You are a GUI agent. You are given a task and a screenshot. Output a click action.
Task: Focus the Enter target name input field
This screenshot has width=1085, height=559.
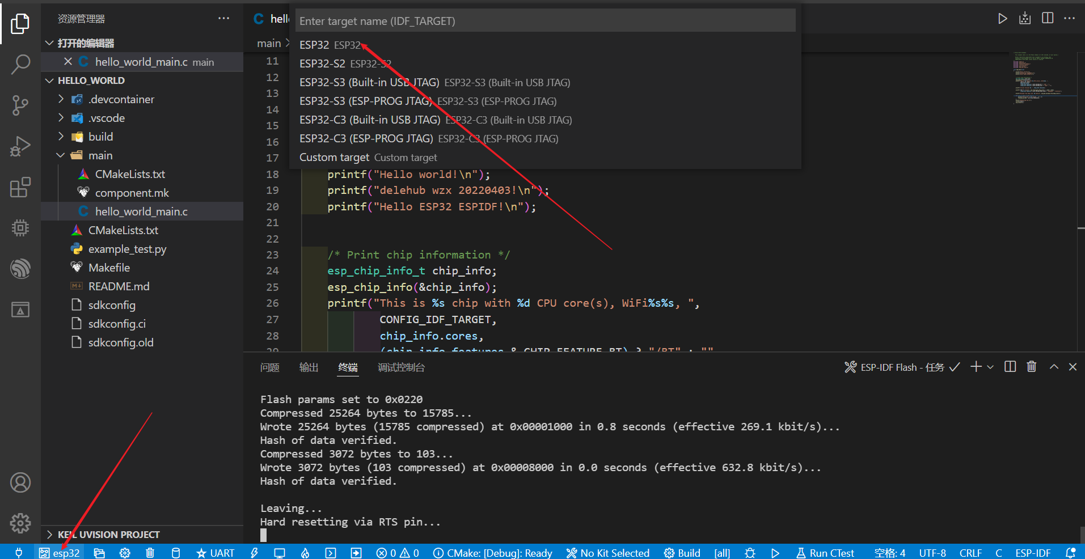[x=545, y=21]
